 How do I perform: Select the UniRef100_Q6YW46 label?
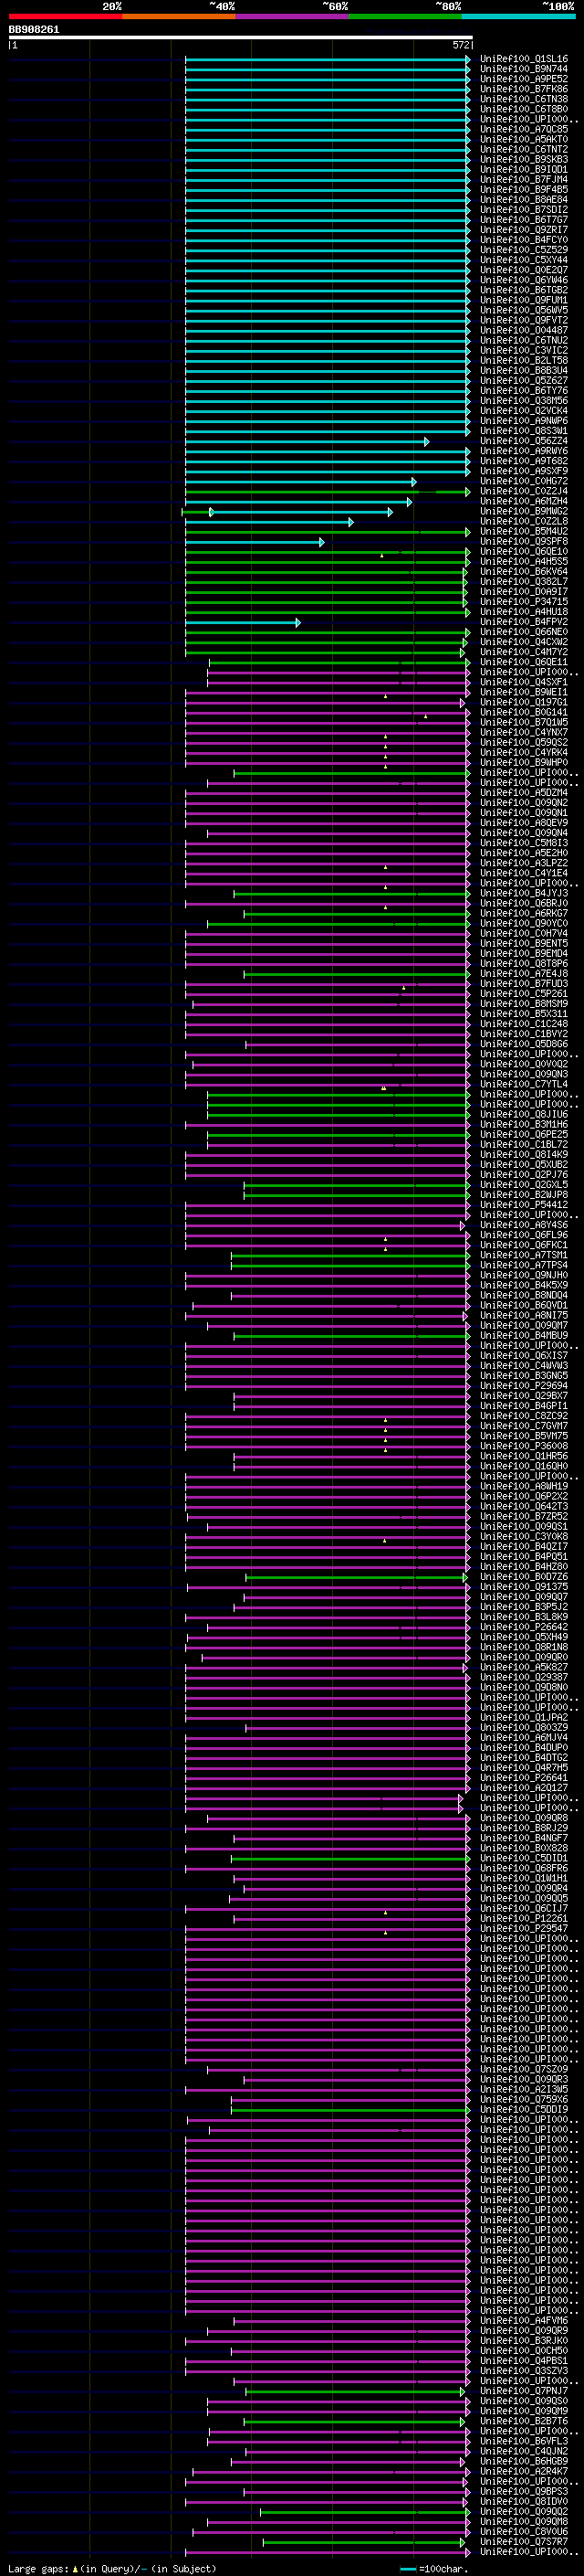click(524, 281)
